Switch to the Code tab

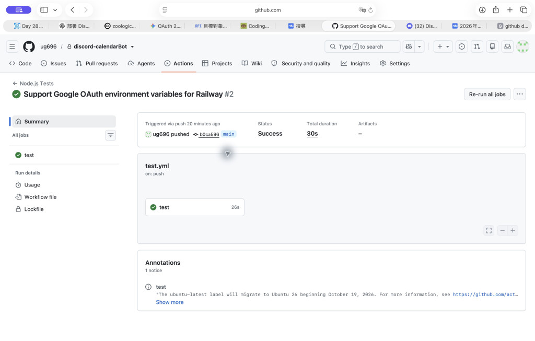(x=20, y=63)
